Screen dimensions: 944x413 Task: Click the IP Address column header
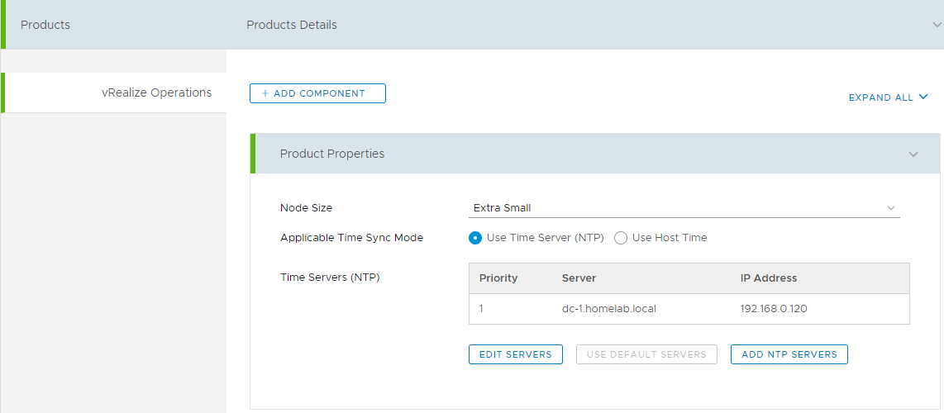769,278
